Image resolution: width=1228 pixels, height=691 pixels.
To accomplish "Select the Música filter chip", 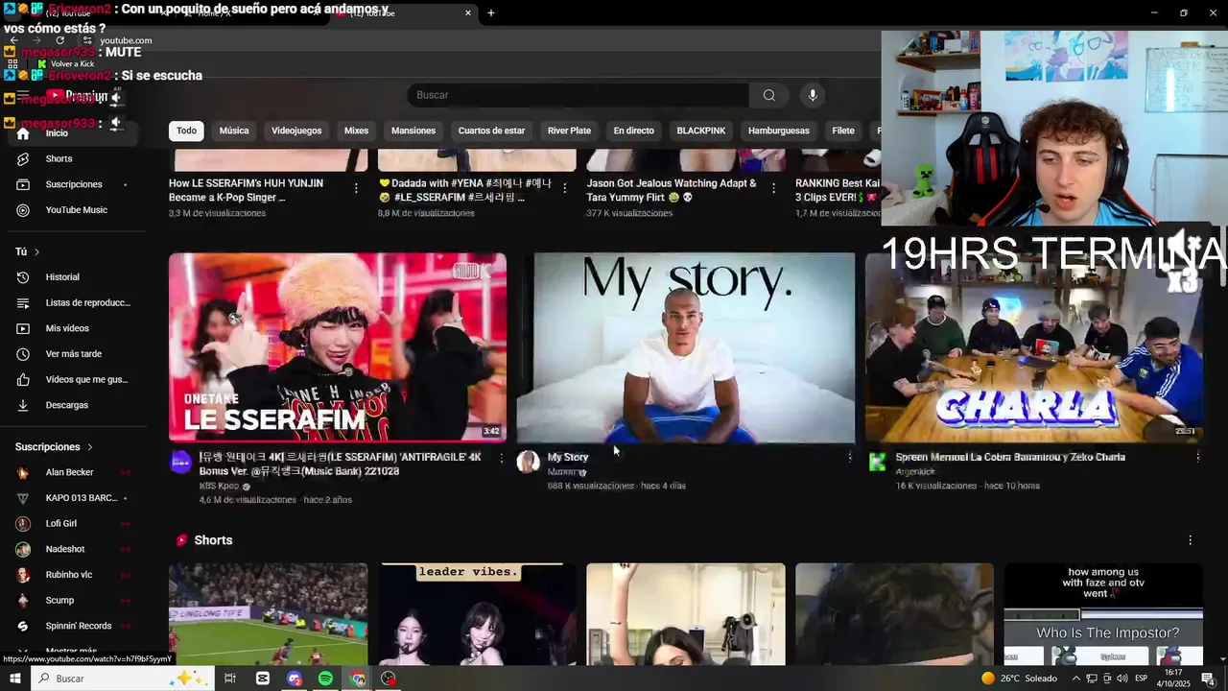I will point(234,131).
